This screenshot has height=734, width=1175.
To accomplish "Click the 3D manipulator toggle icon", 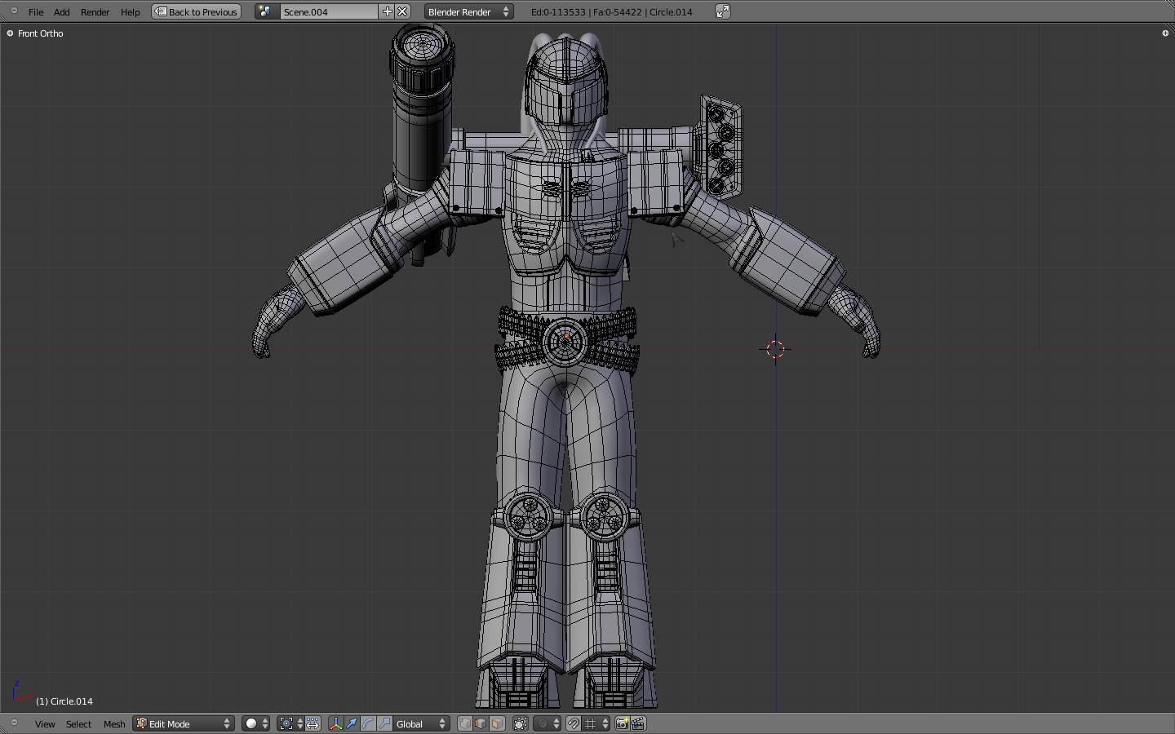I will 335,724.
